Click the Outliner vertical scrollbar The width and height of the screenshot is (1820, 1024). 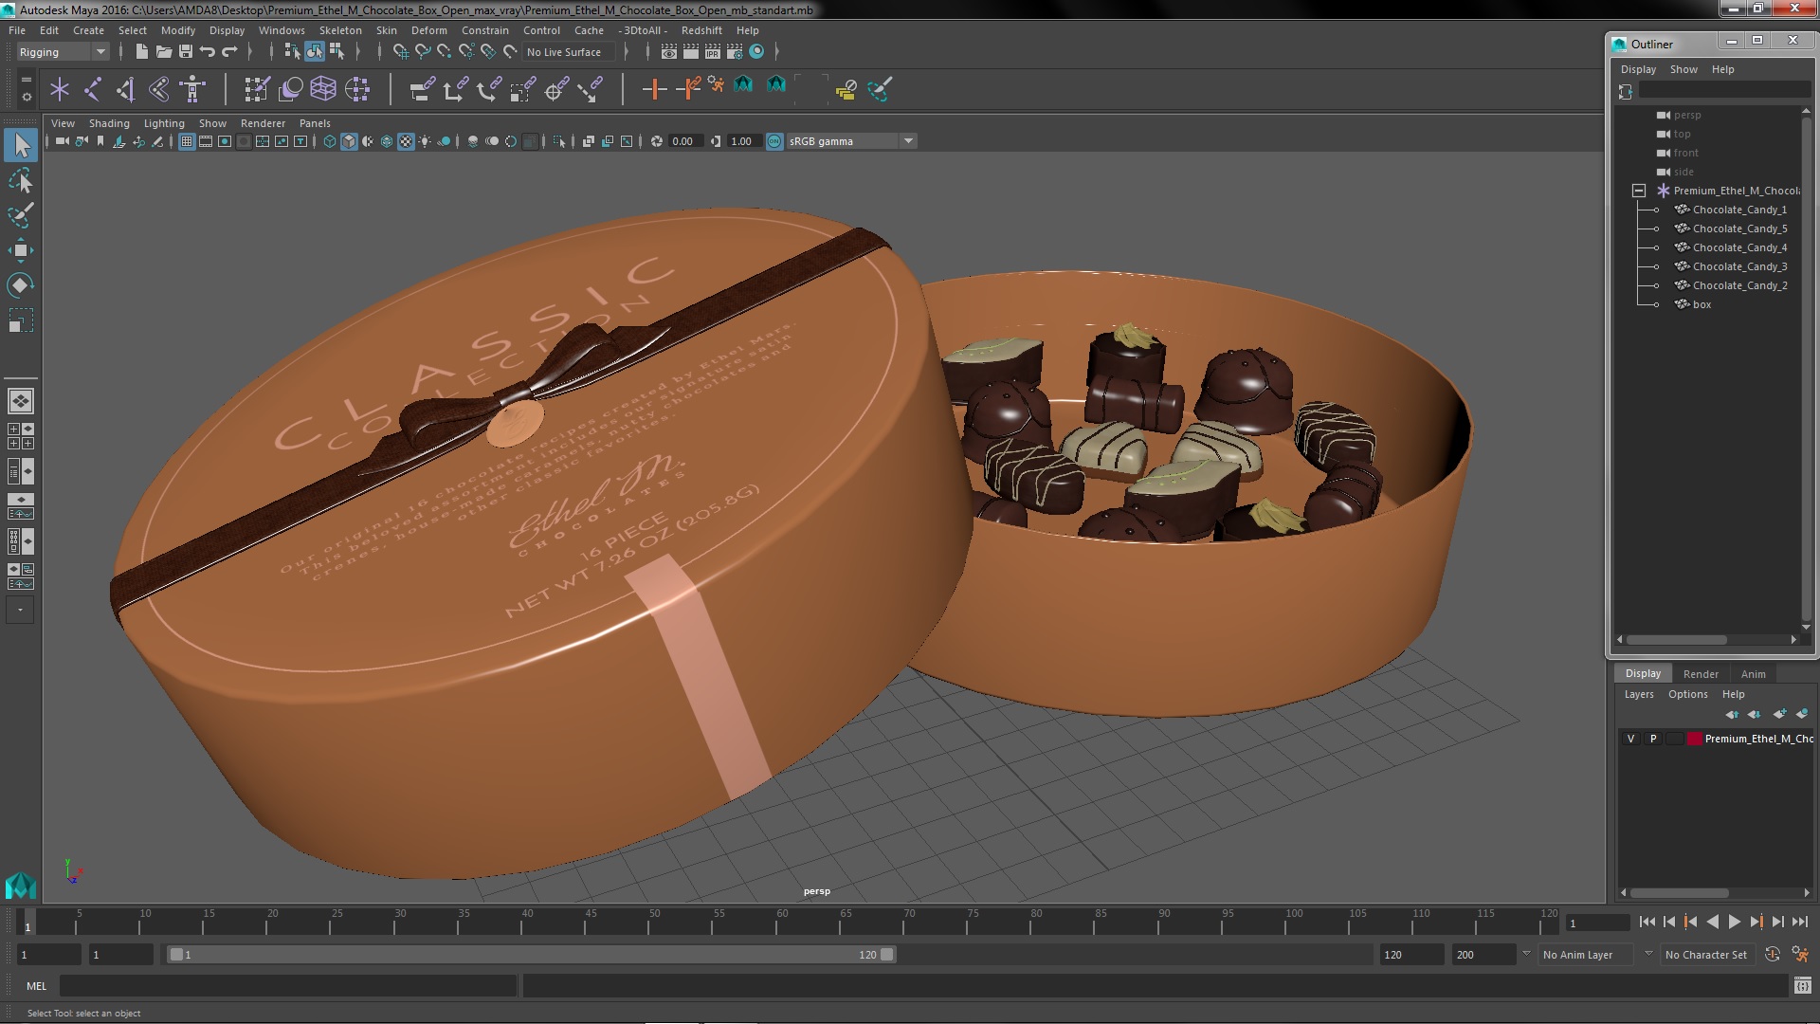(x=1806, y=370)
